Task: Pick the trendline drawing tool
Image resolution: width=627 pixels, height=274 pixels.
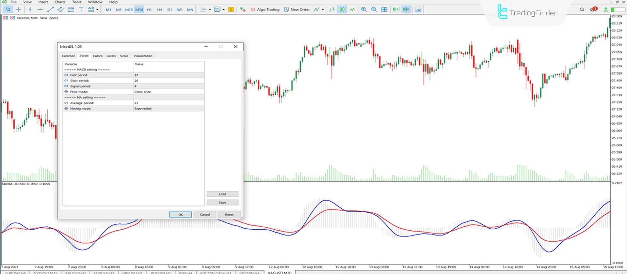Action: pyautogui.click(x=50, y=9)
